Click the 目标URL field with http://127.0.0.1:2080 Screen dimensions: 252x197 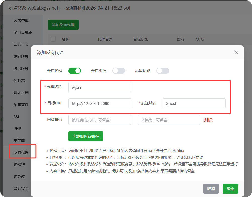(x=100, y=103)
